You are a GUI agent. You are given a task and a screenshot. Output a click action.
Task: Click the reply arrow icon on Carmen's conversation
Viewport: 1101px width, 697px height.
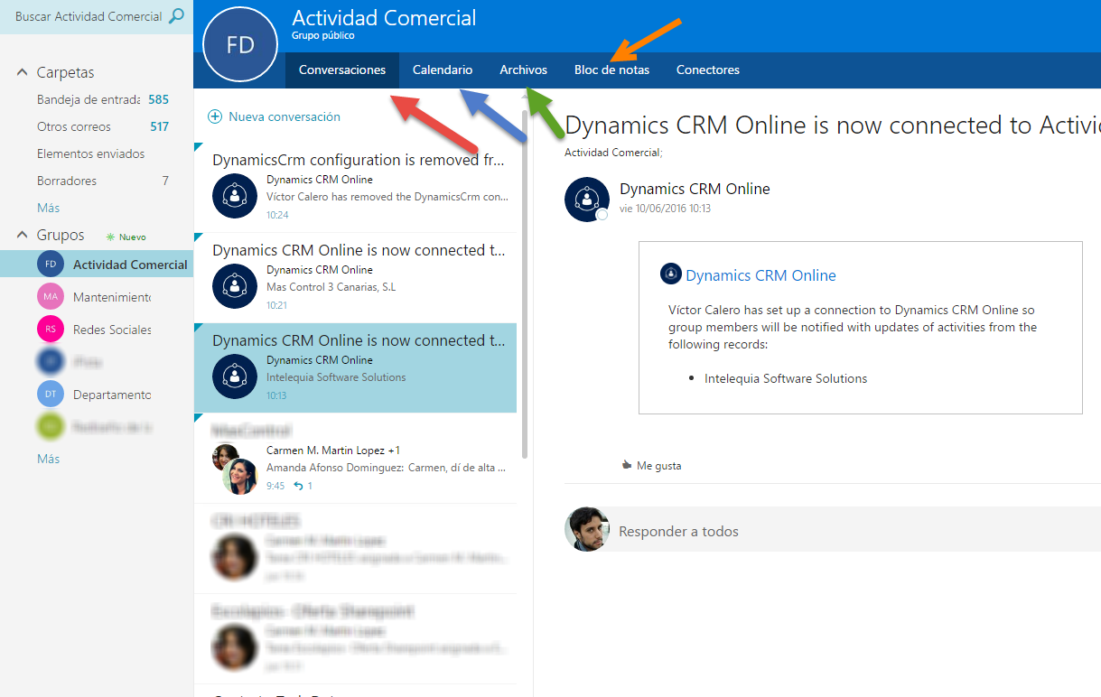[298, 486]
